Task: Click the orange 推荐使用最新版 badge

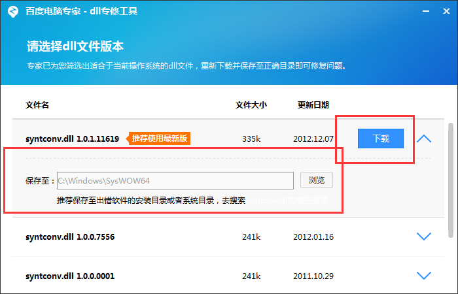Action: [x=158, y=139]
